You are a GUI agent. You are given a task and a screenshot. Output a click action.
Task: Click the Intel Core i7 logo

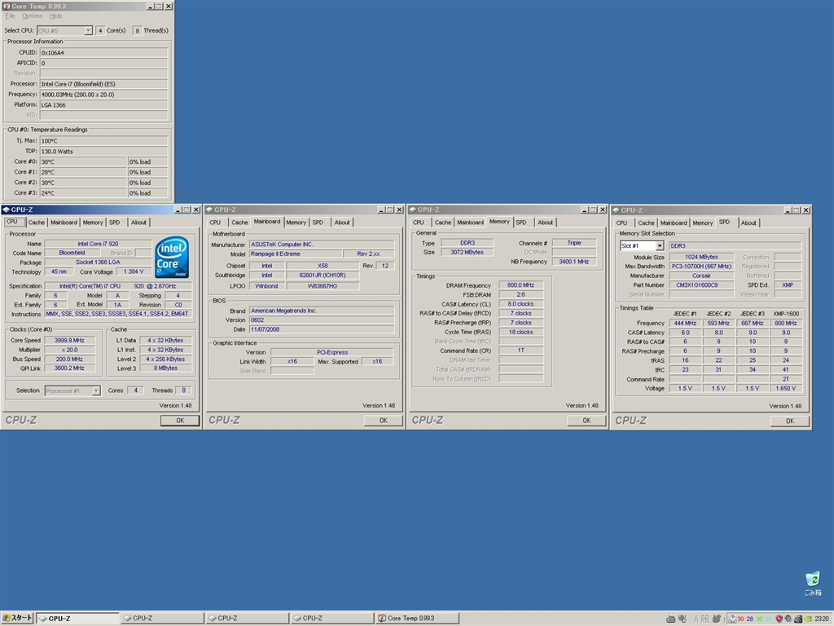click(173, 258)
